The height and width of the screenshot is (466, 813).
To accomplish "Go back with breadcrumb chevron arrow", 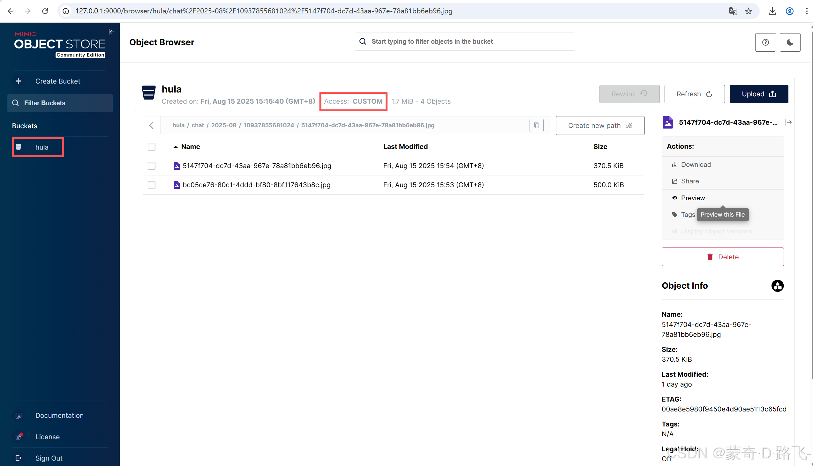I will pyautogui.click(x=151, y=125).
